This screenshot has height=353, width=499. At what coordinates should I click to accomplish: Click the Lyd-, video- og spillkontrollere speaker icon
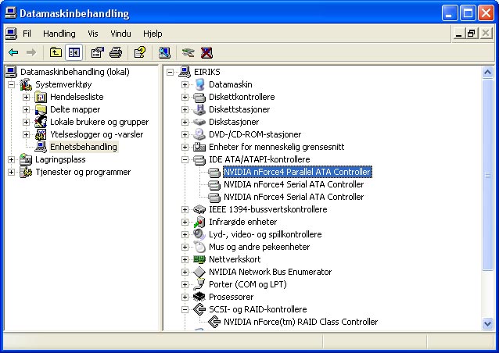click(x=199, y=234)
